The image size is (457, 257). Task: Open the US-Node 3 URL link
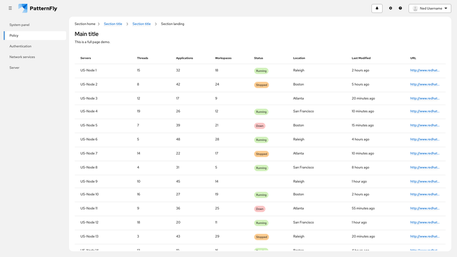(424, 98)
